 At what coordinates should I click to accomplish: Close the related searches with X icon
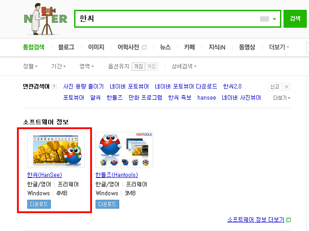point(287,87)
